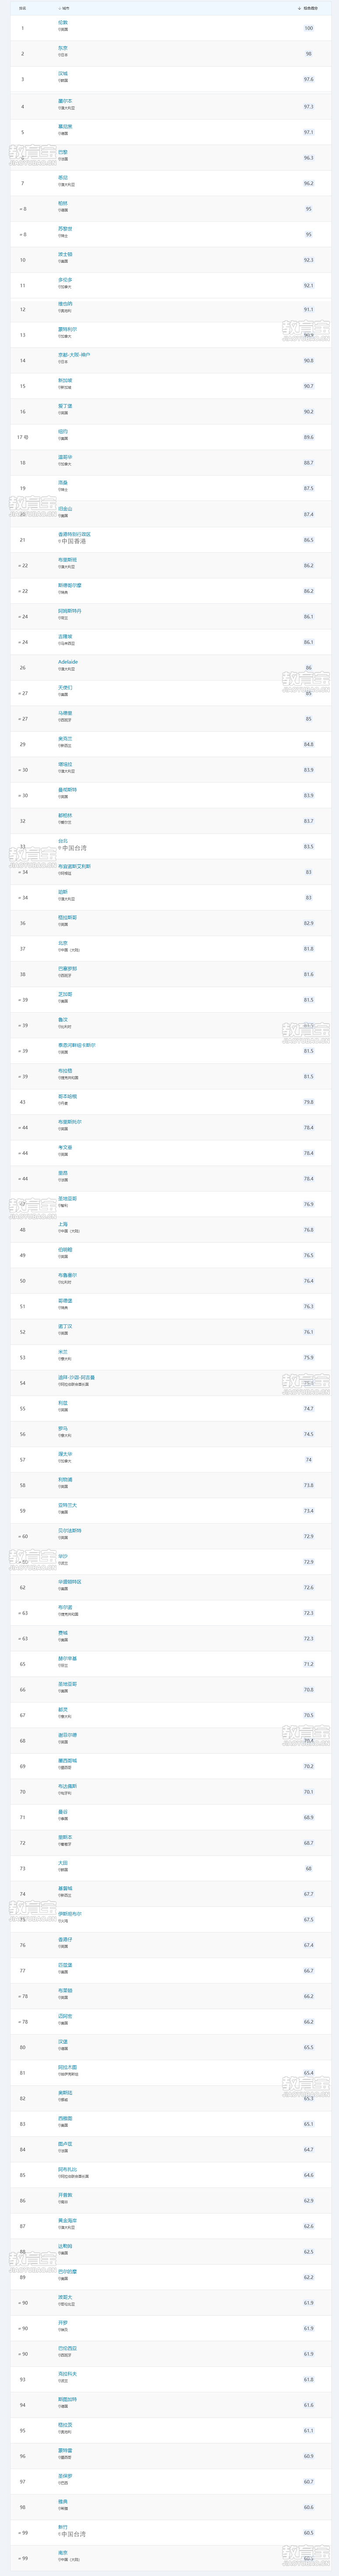Screen dimensions: 339x2576
Task: Open the 墨尔本 link ranked 4
Action: [65, 100]
